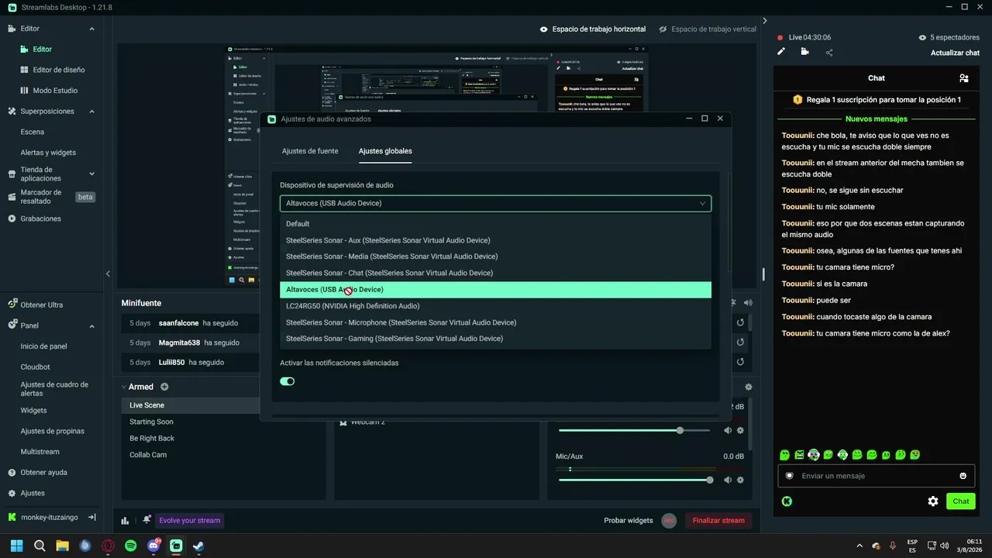Open Cloudbot in the sidebar
The height and width of the screenshot is (558, 992).
coord(35,367)
